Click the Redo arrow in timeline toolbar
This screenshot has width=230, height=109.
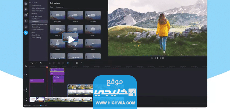36,63
